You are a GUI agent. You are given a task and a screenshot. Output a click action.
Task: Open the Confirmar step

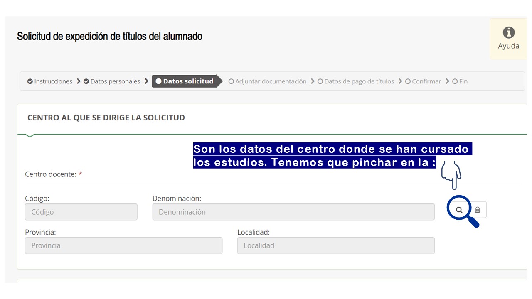423,81
